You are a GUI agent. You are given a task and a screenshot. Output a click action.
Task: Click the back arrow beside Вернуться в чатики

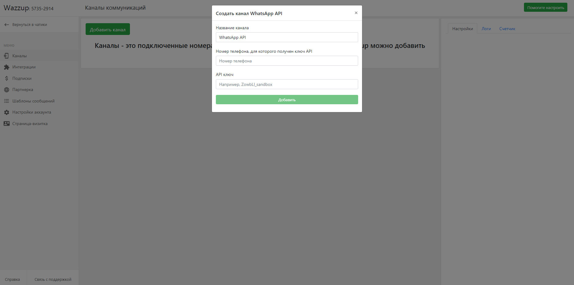pos(7,25)
